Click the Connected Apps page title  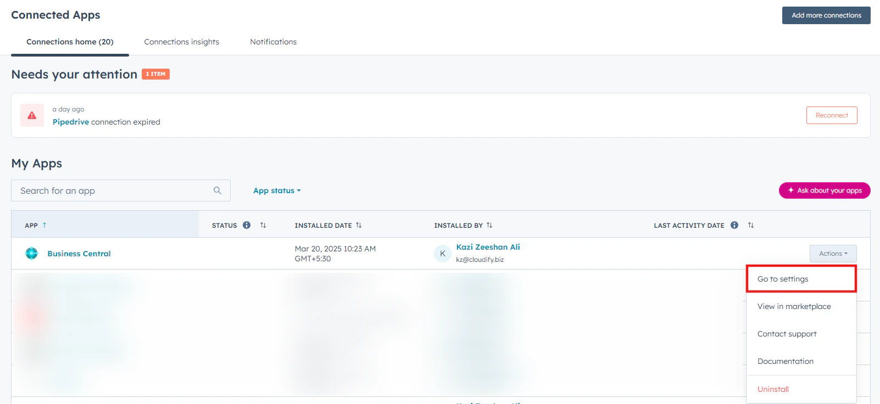click(x=55, y=15)
